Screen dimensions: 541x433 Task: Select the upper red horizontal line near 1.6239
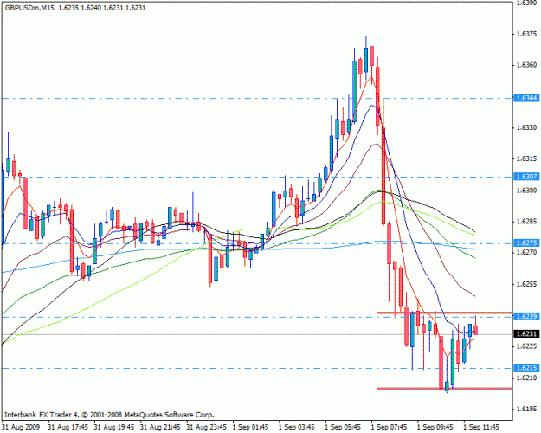click(445, 313)
